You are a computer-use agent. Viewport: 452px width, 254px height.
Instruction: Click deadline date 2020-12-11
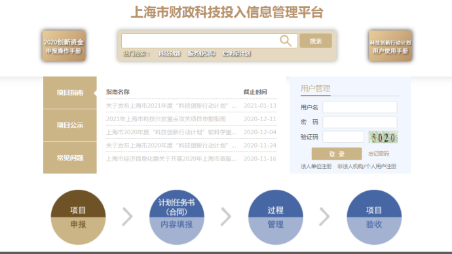coord(259,119)
